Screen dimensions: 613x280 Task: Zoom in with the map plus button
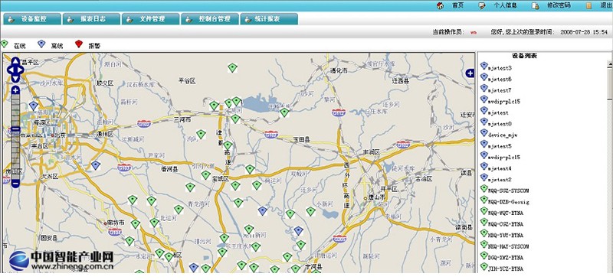click(x=15, y=90)
